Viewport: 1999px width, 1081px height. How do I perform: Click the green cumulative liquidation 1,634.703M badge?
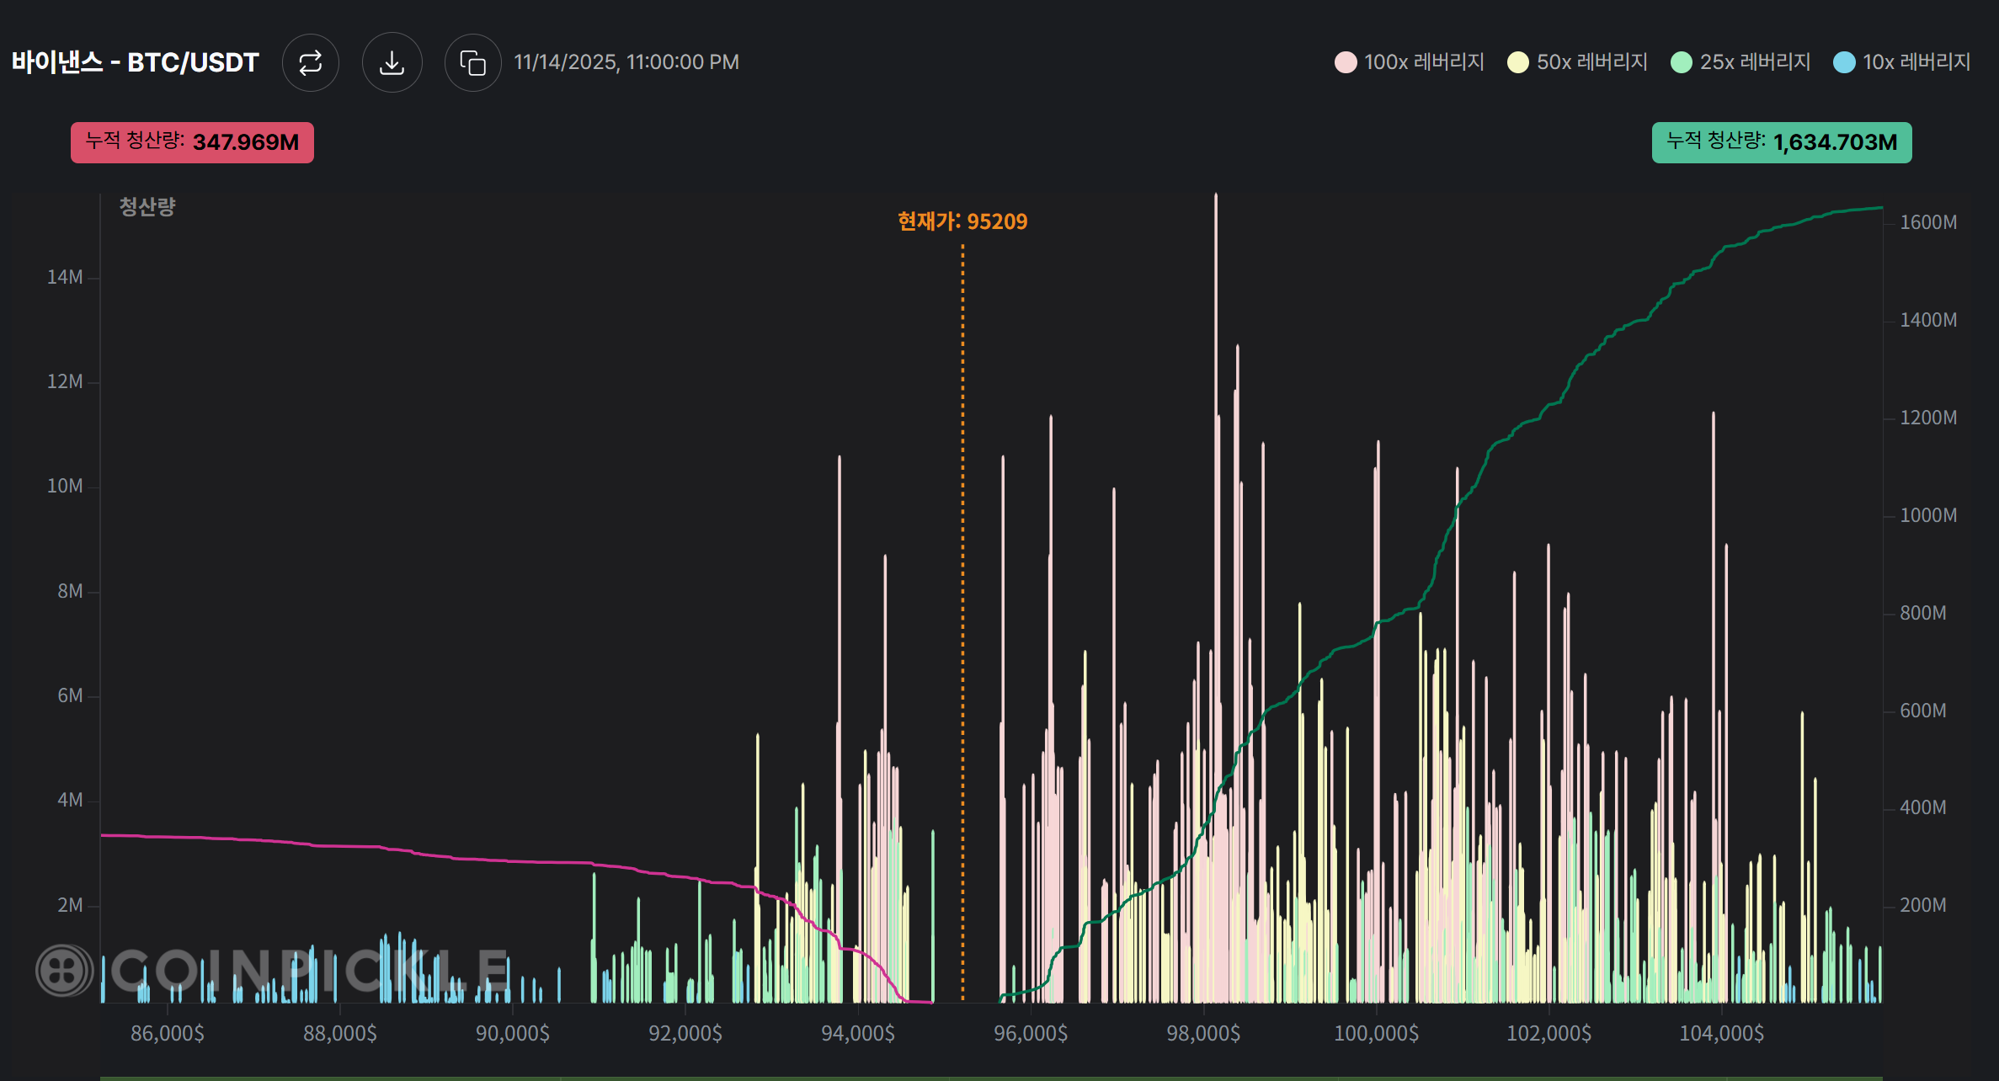1781,142
